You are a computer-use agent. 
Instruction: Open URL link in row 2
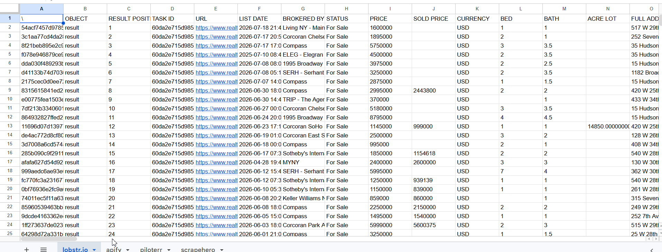click(216, 28)
